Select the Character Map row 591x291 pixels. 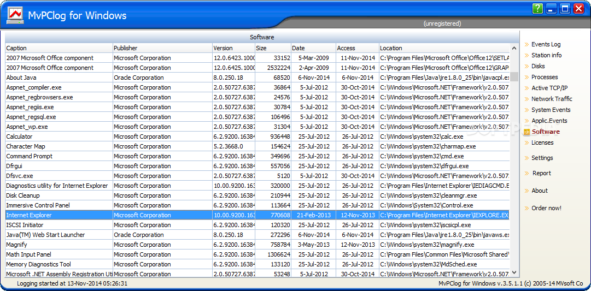coord(258,146)
